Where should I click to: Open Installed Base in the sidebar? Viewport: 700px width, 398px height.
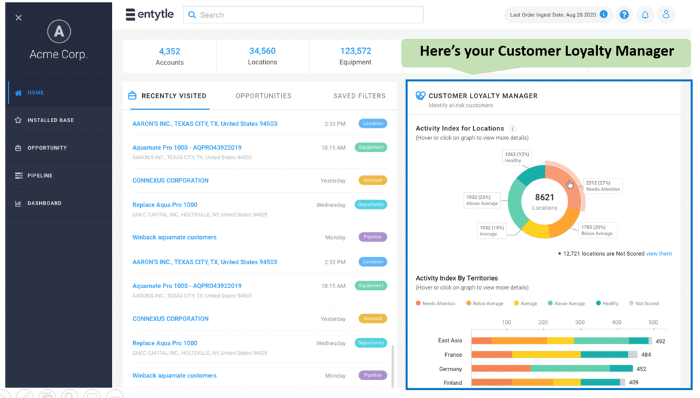pyautogui.click(x=59, y=121)
